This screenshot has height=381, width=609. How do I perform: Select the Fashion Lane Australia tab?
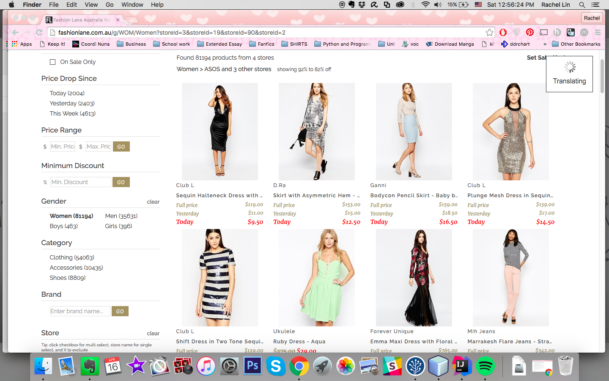tap(82, 20)
